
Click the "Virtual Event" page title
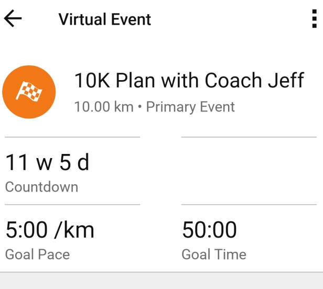105,19
